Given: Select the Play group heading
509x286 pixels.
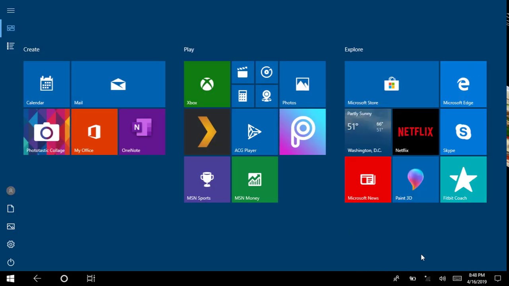Looking at the screenshot, I should pos(189,49).
